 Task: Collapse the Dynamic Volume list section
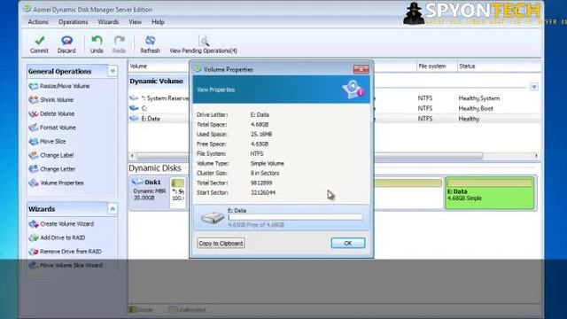533,87
